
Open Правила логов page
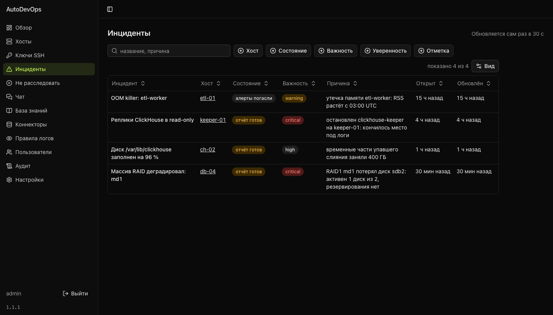(49, 138)
